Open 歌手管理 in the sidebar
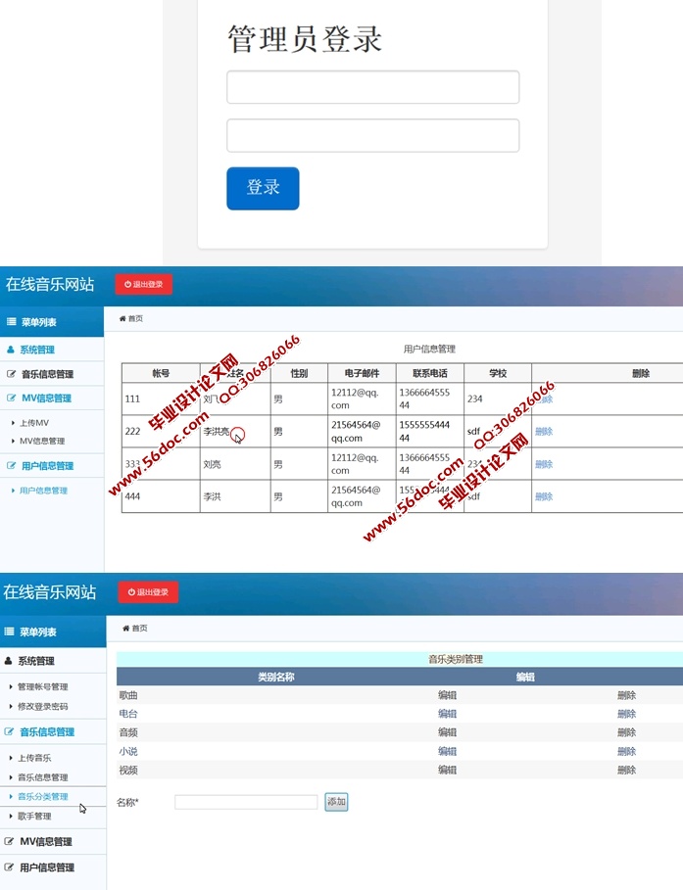The height and width of the screenshot is (890, 683). (x=34, y=816)
